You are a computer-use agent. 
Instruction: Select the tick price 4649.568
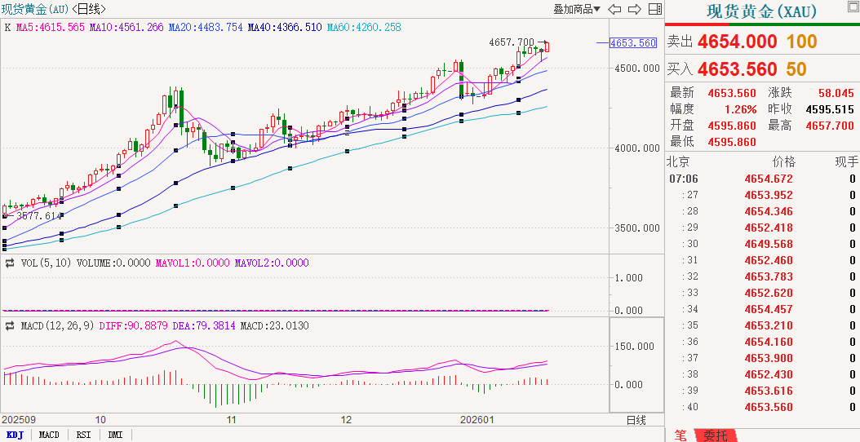tap(769, 244)
